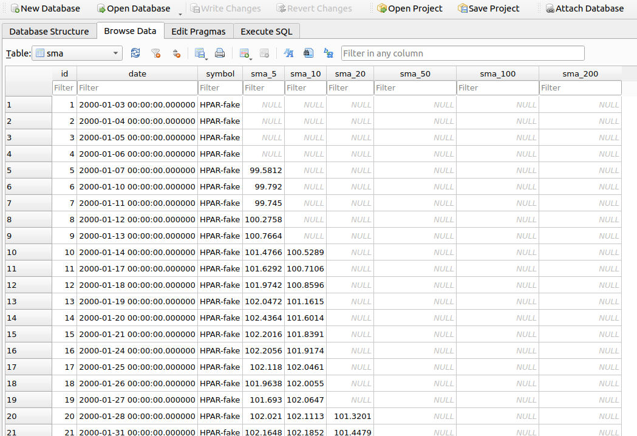The height and width of the screenshot is (436, 637).
Task: Sort by the symbol column header
Action: pos(220,73)
